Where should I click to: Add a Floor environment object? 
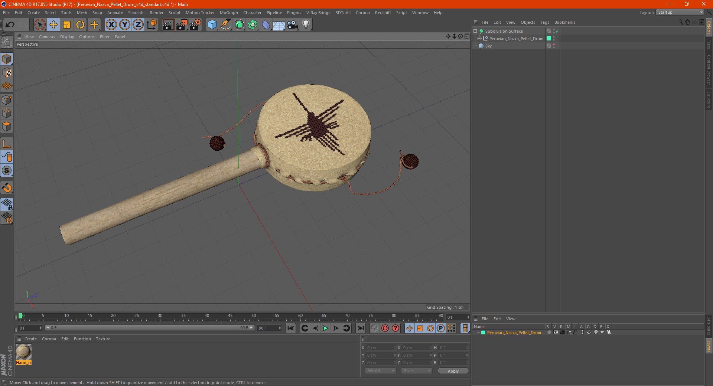coord(279,25)
